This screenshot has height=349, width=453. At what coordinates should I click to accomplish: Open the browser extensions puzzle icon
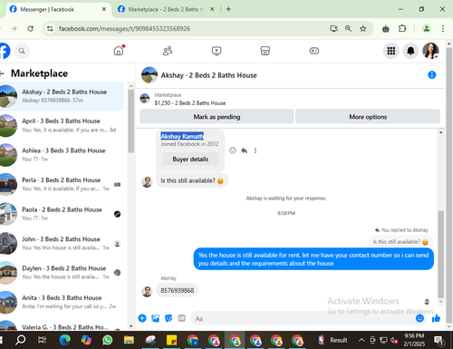(402, 29)
